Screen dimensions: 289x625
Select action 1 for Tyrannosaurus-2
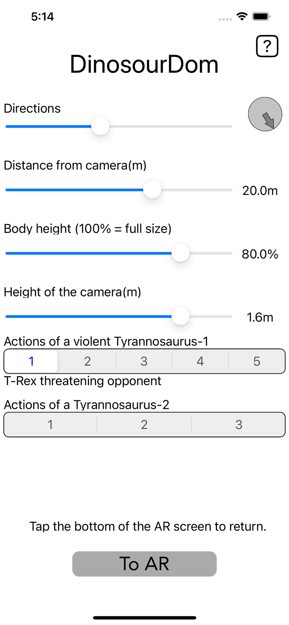click(x=50, y=424)
